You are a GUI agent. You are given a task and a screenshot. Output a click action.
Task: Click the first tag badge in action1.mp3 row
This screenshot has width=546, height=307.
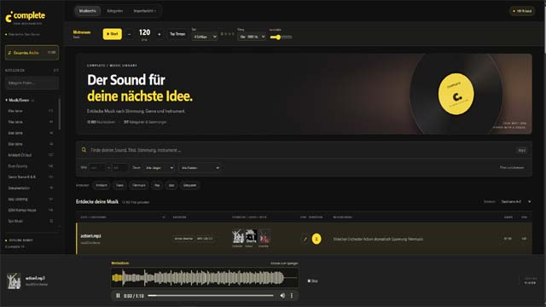[183, 239]
